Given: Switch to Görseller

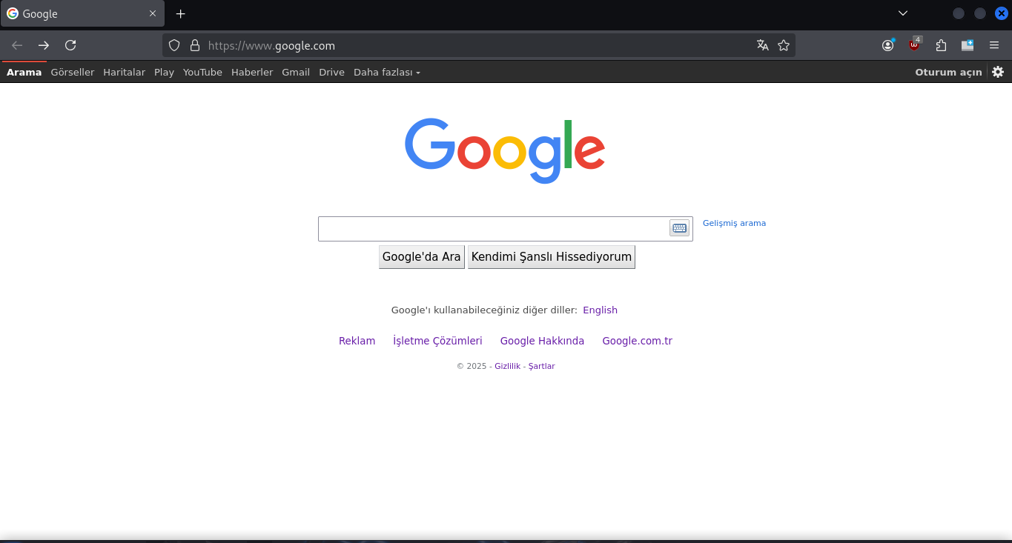Looking at the screenshot, I should point(73,72).
